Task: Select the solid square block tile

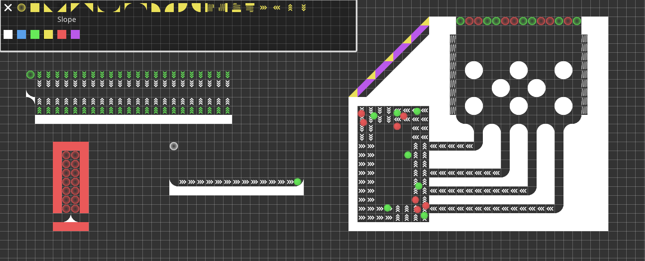Action: coord(35,8)
